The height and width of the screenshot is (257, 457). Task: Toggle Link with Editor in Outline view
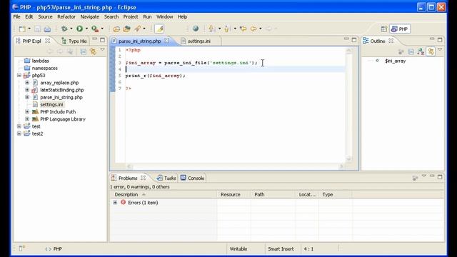(x=431, y=52)
